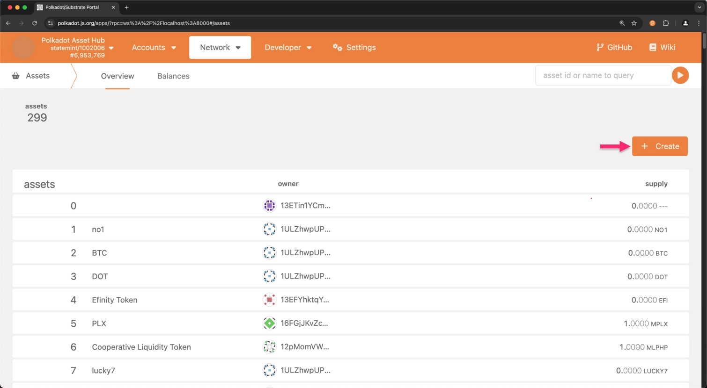Viewport: 707px width, 388px height.
Task: Click the Create asset button
Action: 659,146
